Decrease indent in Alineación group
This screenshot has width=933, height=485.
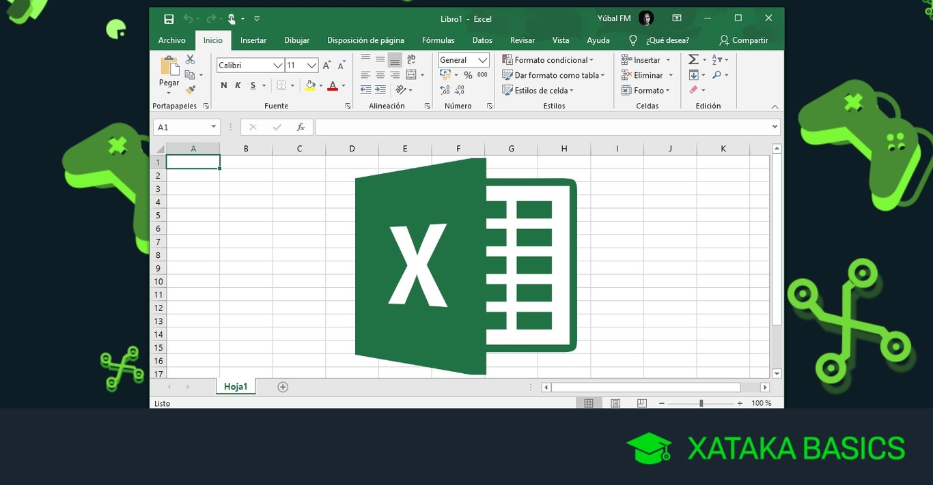(365, 89)
